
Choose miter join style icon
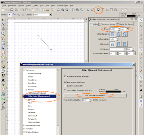112,34
